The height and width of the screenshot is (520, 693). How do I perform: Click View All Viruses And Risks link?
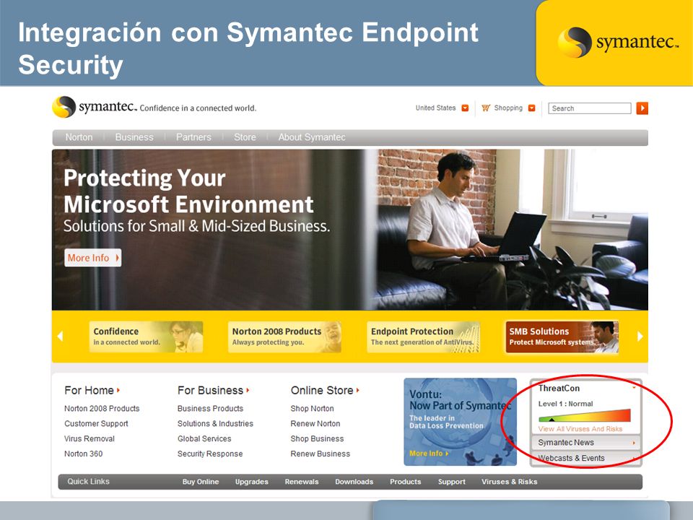click(x=580, y=429)
